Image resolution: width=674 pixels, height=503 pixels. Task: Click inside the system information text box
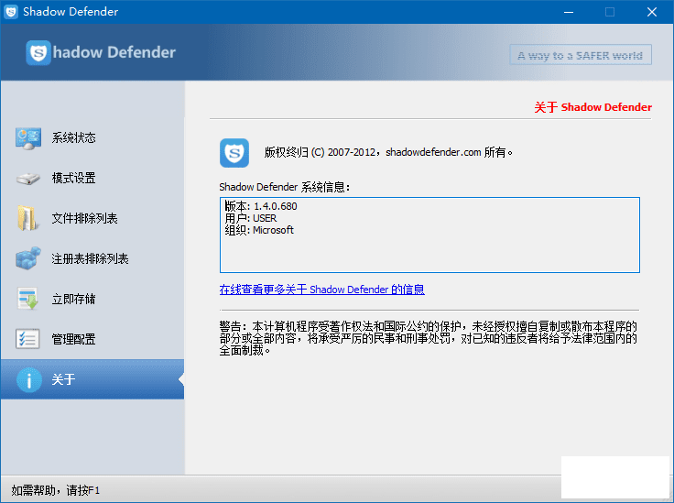coord(429,235)
